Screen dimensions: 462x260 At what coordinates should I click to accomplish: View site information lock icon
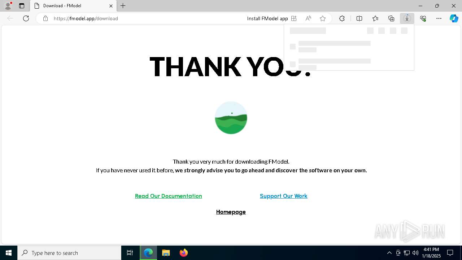45,18
